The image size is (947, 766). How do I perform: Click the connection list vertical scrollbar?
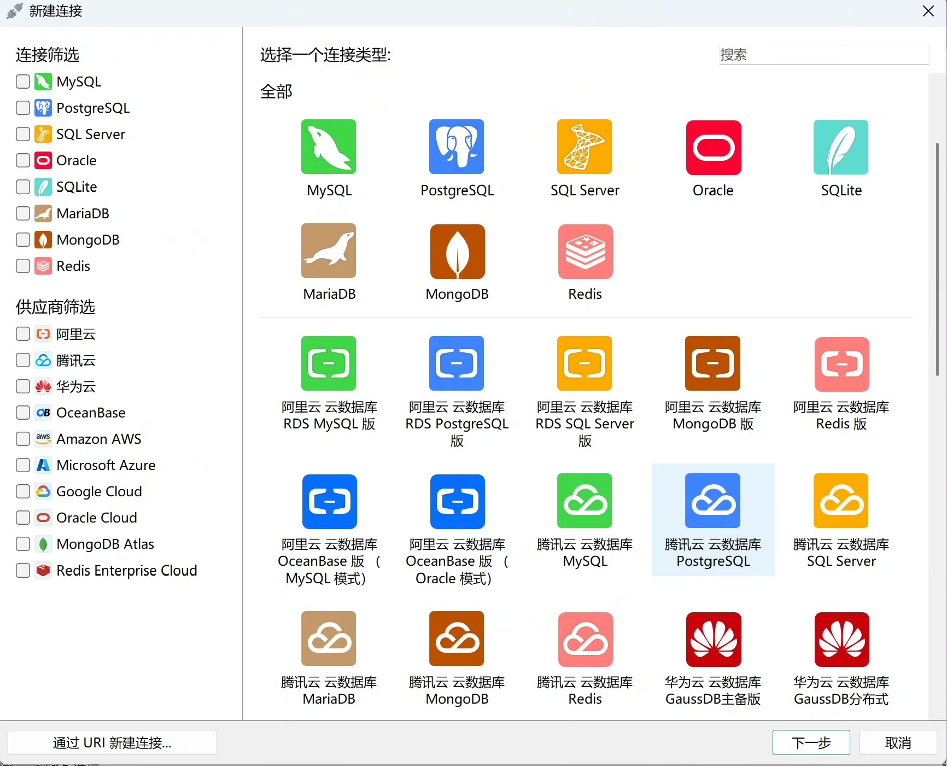pyautogui.click(x=937, y=259)
